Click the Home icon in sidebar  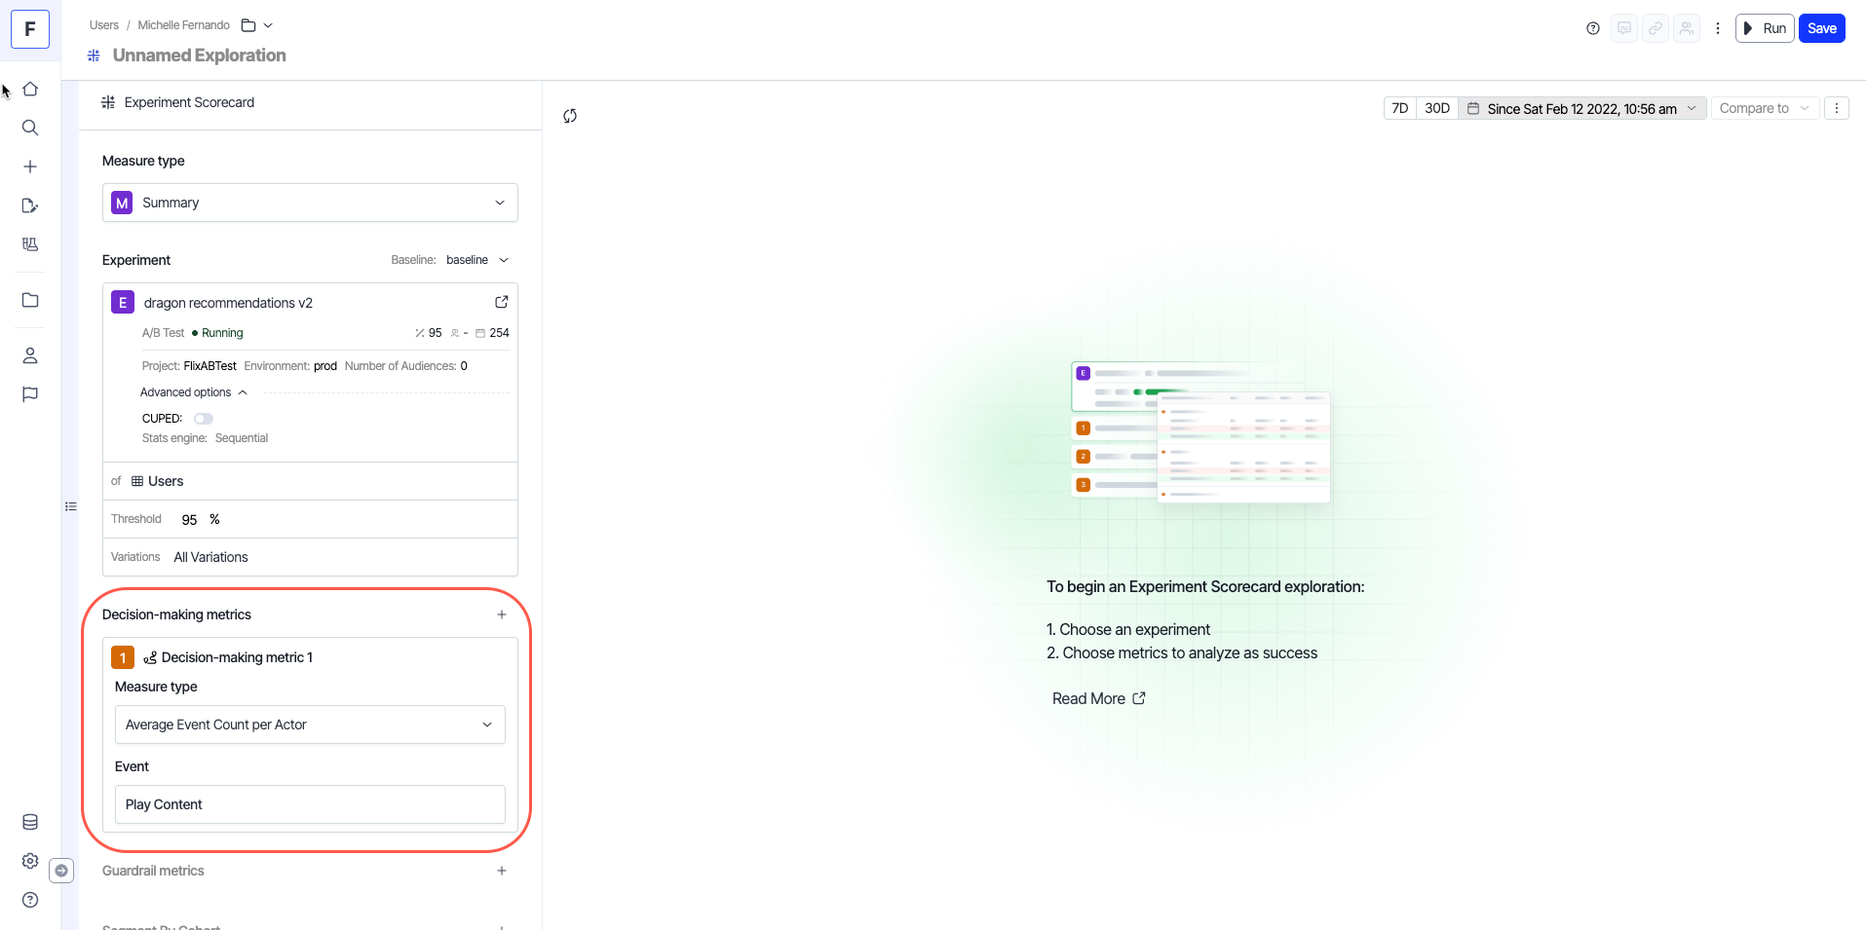click(x=30, y=90)
